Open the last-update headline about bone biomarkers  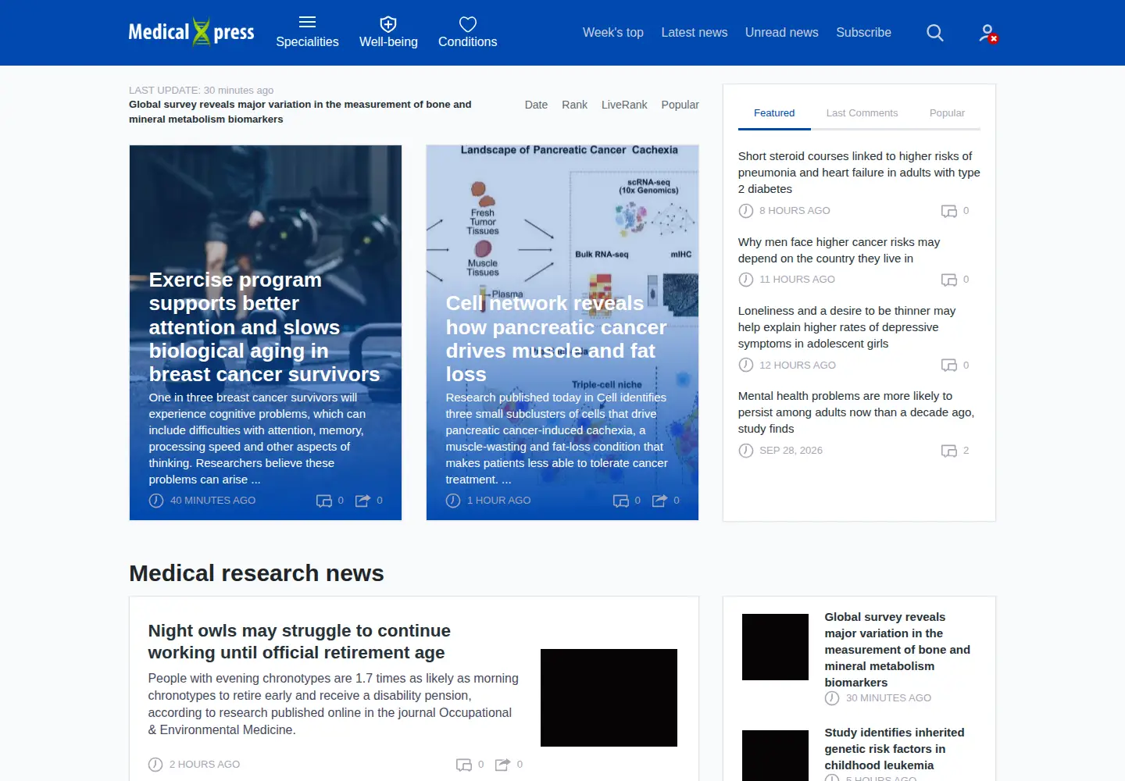pyautogui.click(x=300, y=112)
